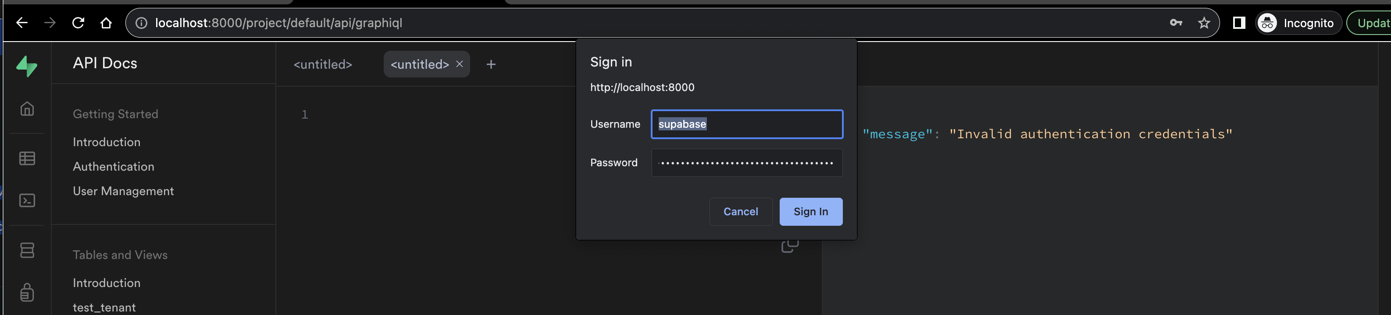Open the User Management docs link
The height and width of the screenshot is (315, 1391).
123,191
